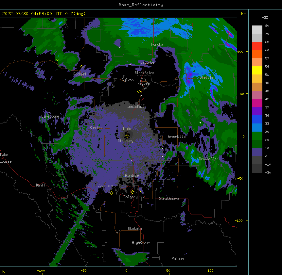This screenshot has width=282, height=275.
Task: Click the Lacombe city label
Action: click(147, 62)
